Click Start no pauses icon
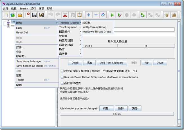The width and height of the screenshot is (184, 130). [x=120, y=15]
